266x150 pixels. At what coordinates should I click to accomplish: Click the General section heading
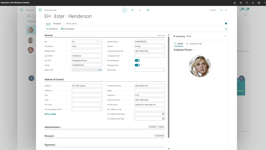[x=48, y=35]
